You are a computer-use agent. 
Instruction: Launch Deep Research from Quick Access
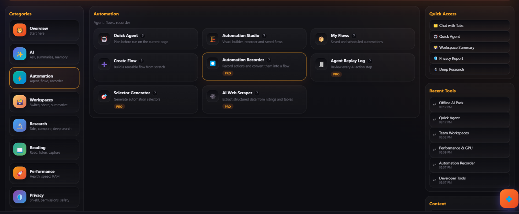coord(470,69)
